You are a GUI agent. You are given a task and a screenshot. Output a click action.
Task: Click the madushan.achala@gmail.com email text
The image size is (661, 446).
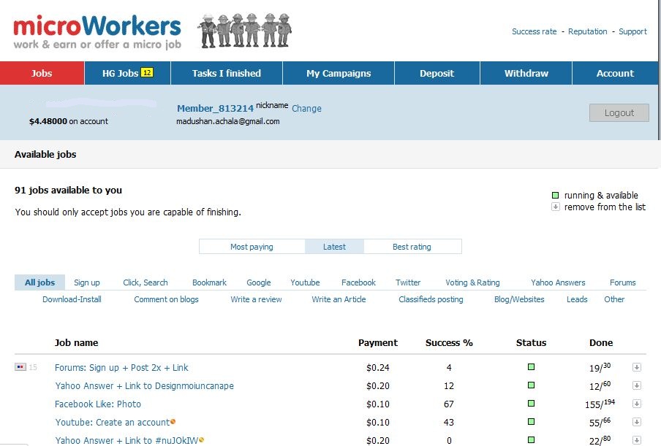228,121
